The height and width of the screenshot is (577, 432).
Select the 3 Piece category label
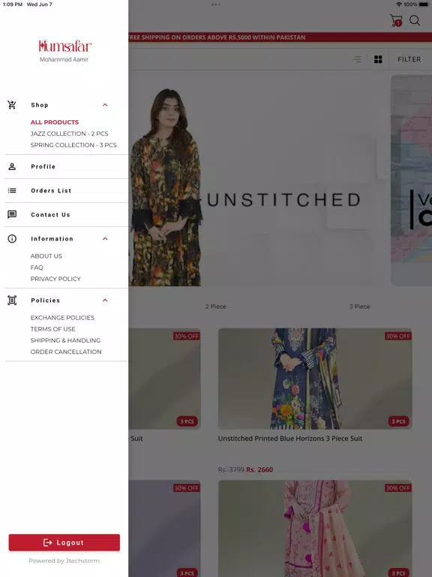pos(360,307)
